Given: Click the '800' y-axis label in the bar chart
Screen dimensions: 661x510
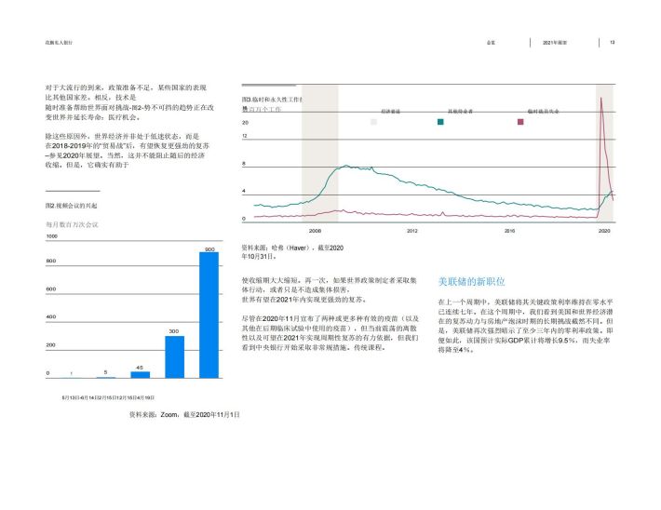Looking at the screenshot, I should (x=51, y=261).
